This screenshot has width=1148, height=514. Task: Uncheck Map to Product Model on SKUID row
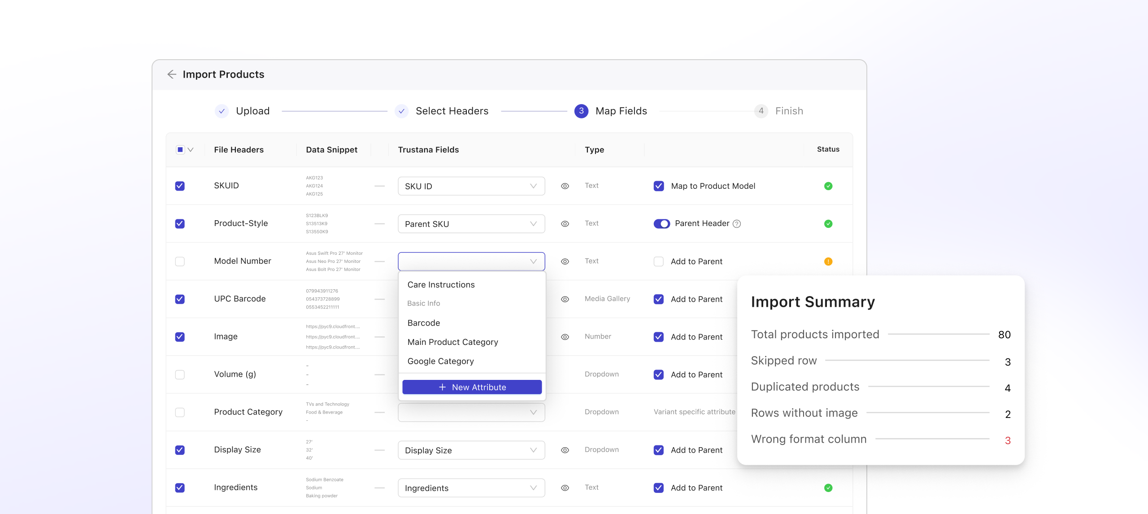pyautogui.click(x=659, y=186)
